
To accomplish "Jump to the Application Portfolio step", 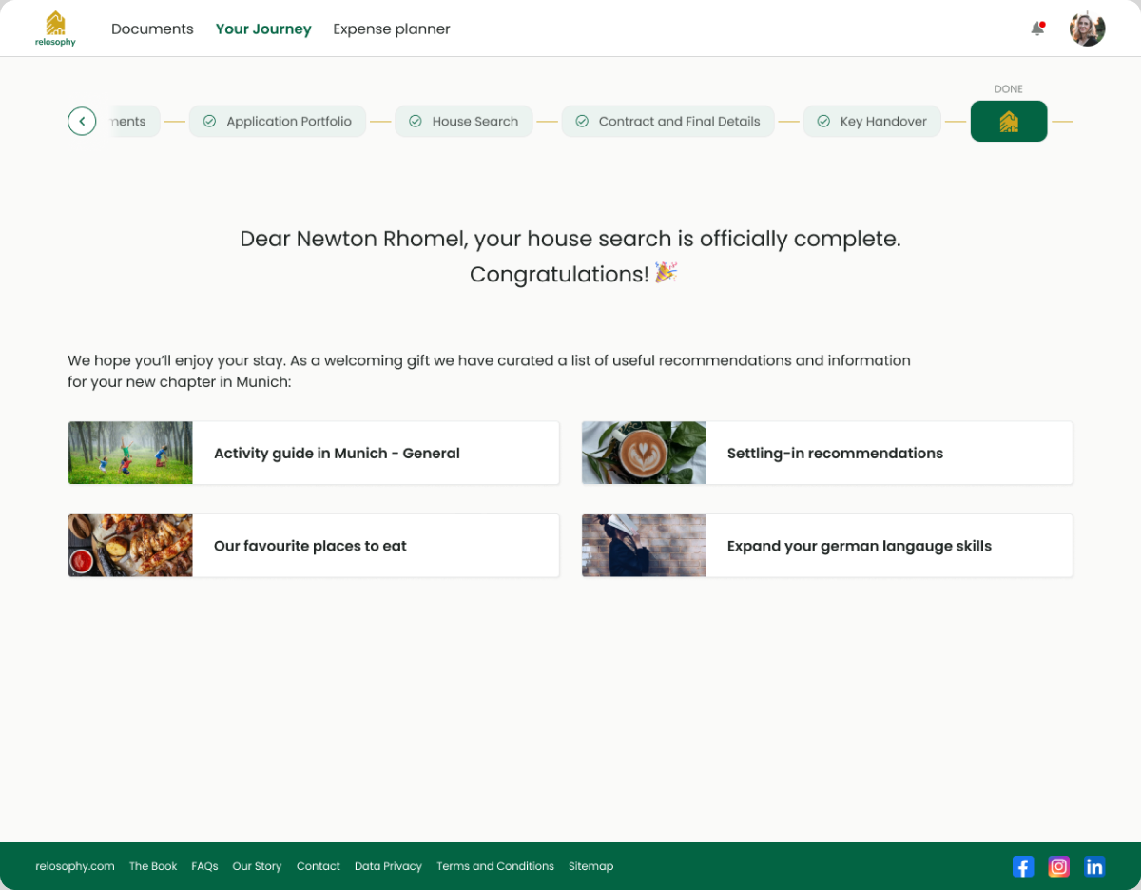I will click(278, 121).
